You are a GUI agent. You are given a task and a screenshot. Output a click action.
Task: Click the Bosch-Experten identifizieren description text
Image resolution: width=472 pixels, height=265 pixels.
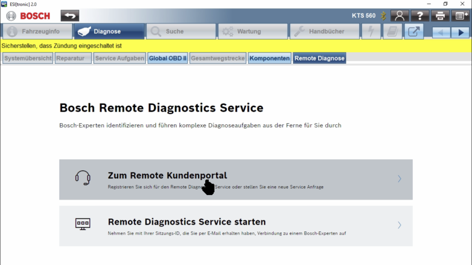click(200, 125)
